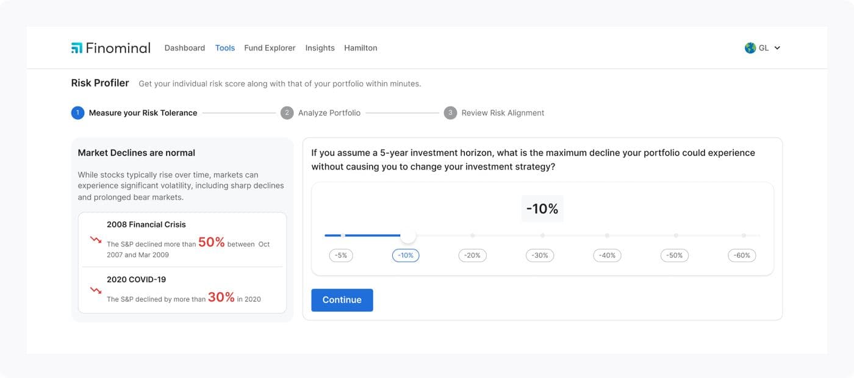
Task: Open the Insights menu item
Action: tap(320, 48)
